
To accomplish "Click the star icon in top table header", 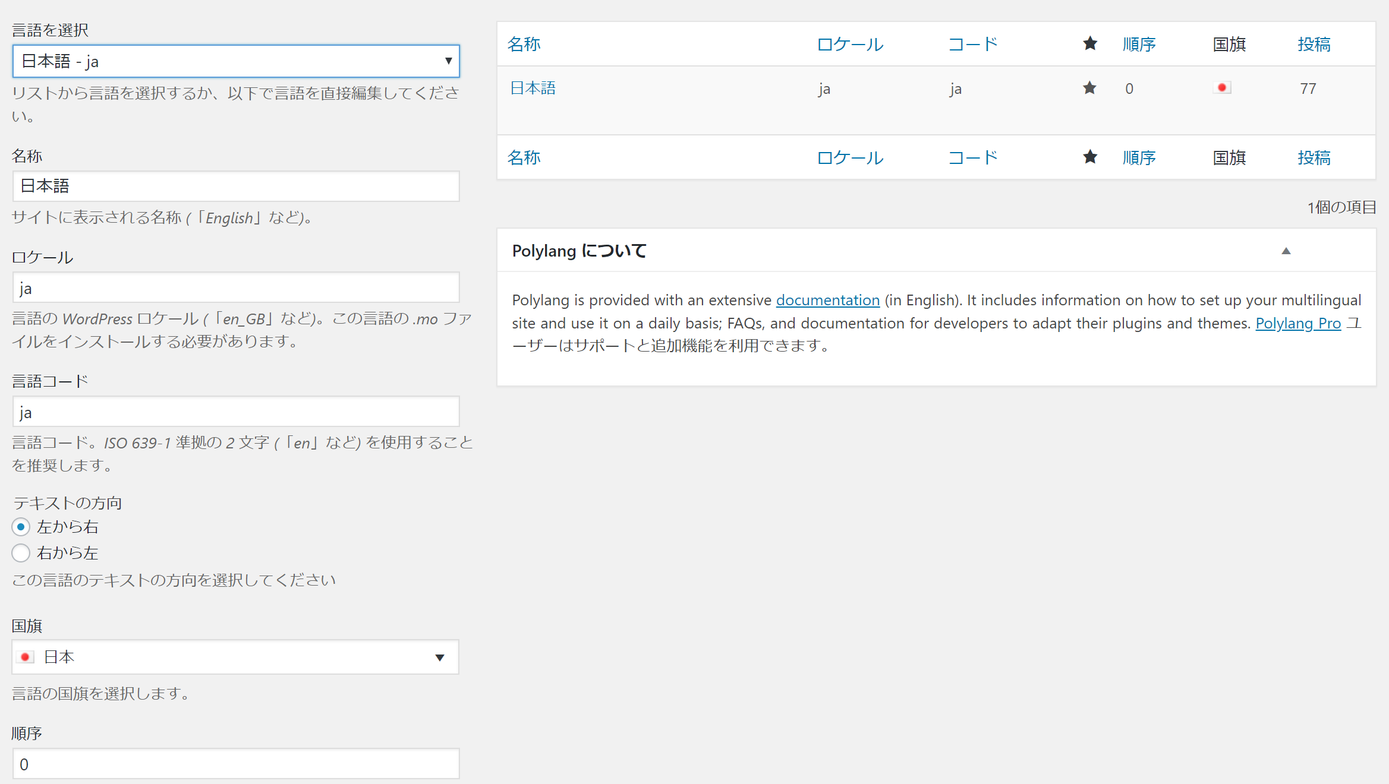I will [x=1089, y=43].
